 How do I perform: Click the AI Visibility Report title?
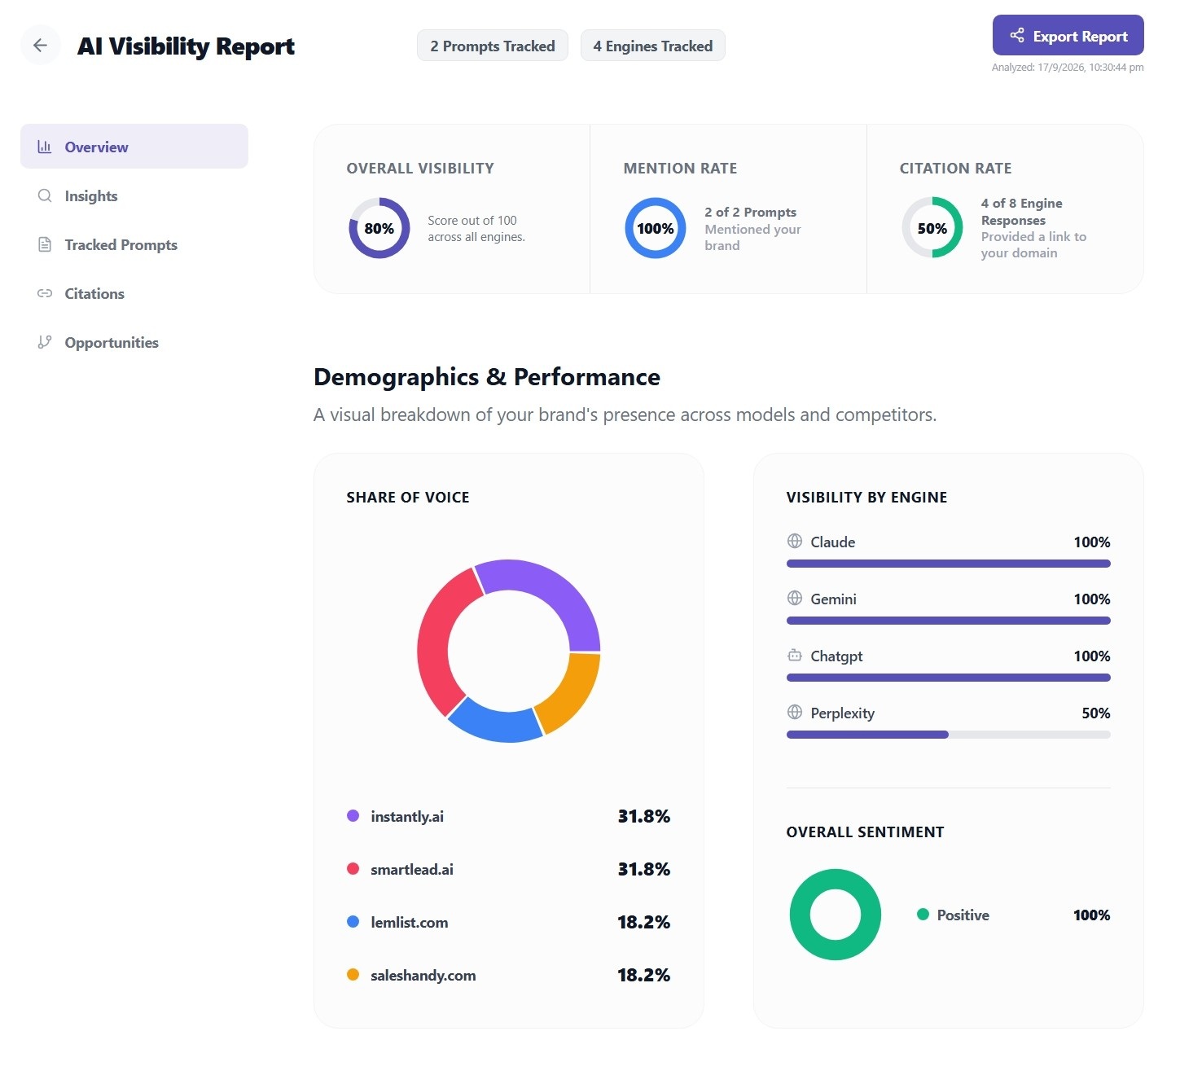(x=186, y=46)
